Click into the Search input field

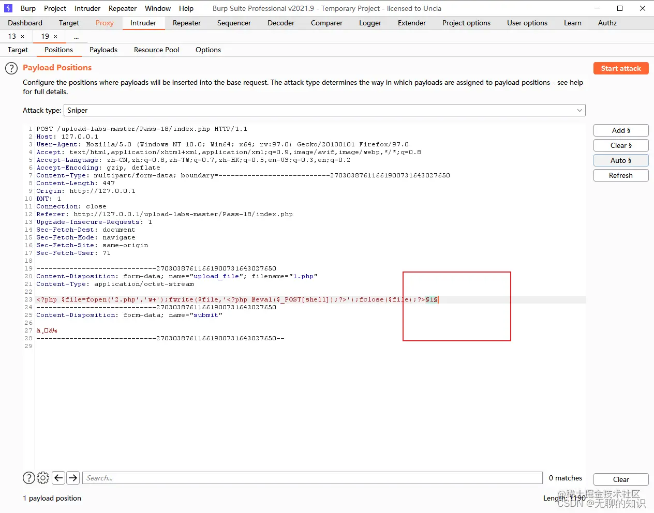coord(312,478)
